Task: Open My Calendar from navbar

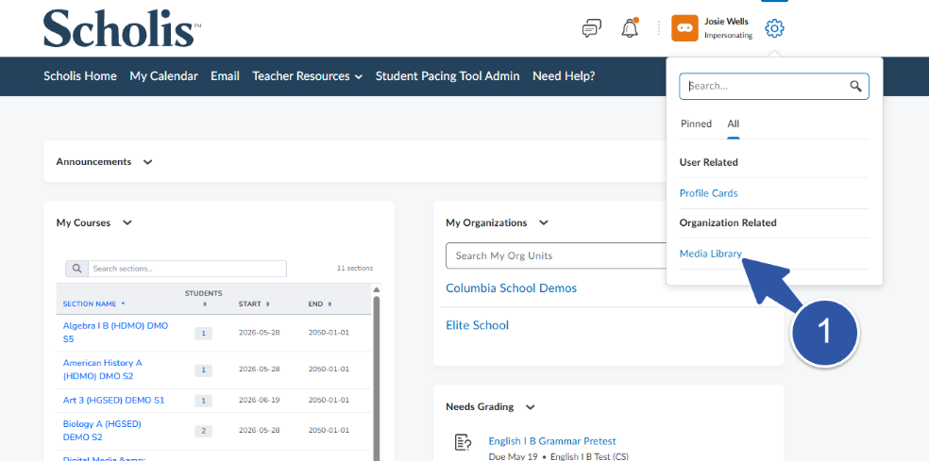Action: point(163,75)
